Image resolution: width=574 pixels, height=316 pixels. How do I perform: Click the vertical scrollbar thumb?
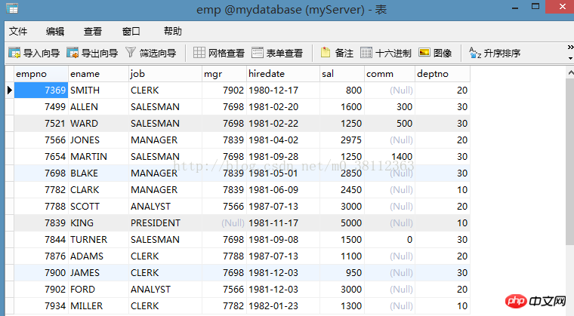[570, 161]
